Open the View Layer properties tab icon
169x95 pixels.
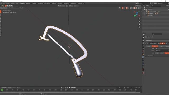pos(143,46)
